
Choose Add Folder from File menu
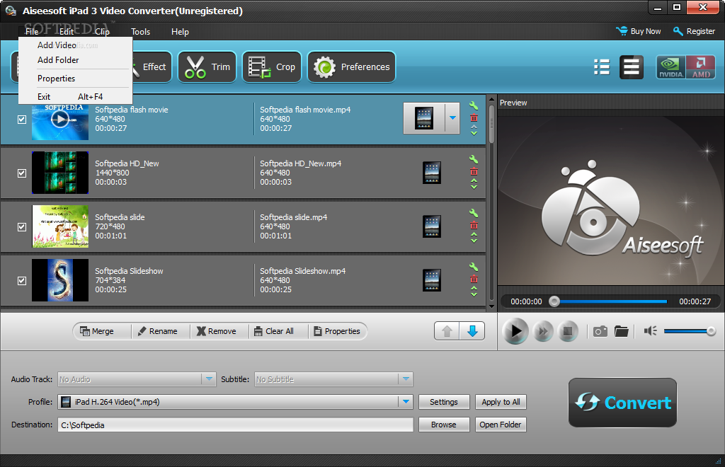75,60
